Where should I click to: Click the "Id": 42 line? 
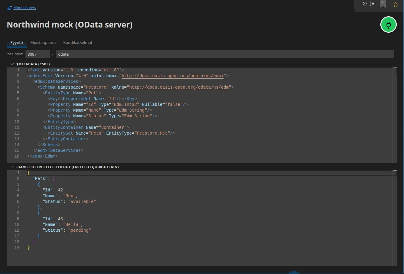54,190
